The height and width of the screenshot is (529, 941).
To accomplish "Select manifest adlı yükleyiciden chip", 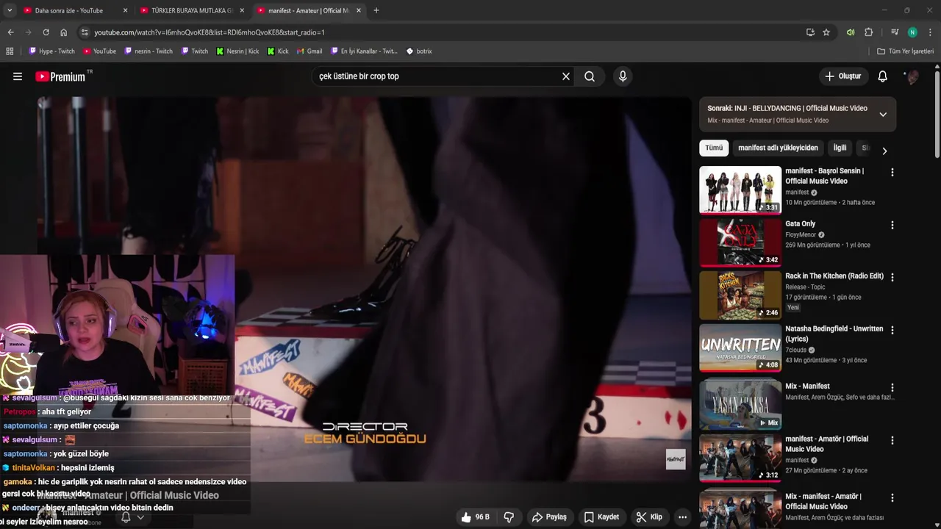I will point(778,148).
